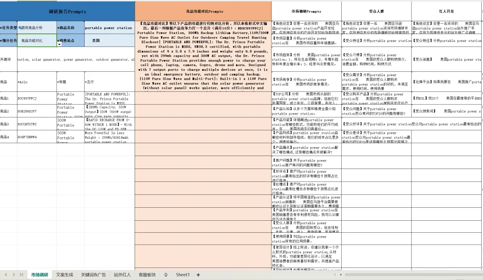Image resolution: width=483 pixels, height=280 pixels.
Task: Click the 关键词 keywords value cell
Action: (x=76, y=60)
